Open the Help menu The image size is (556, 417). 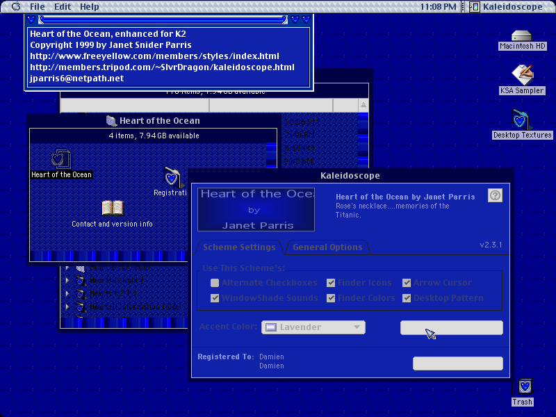click(x=89, y=7)
